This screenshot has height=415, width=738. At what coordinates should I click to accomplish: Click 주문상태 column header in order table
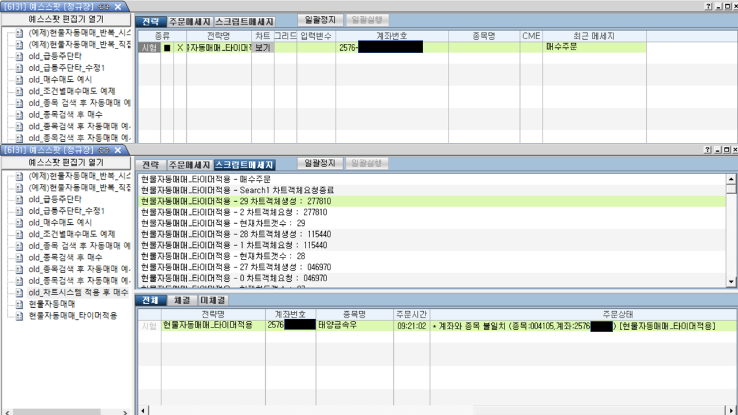click(x=617, y=315)
